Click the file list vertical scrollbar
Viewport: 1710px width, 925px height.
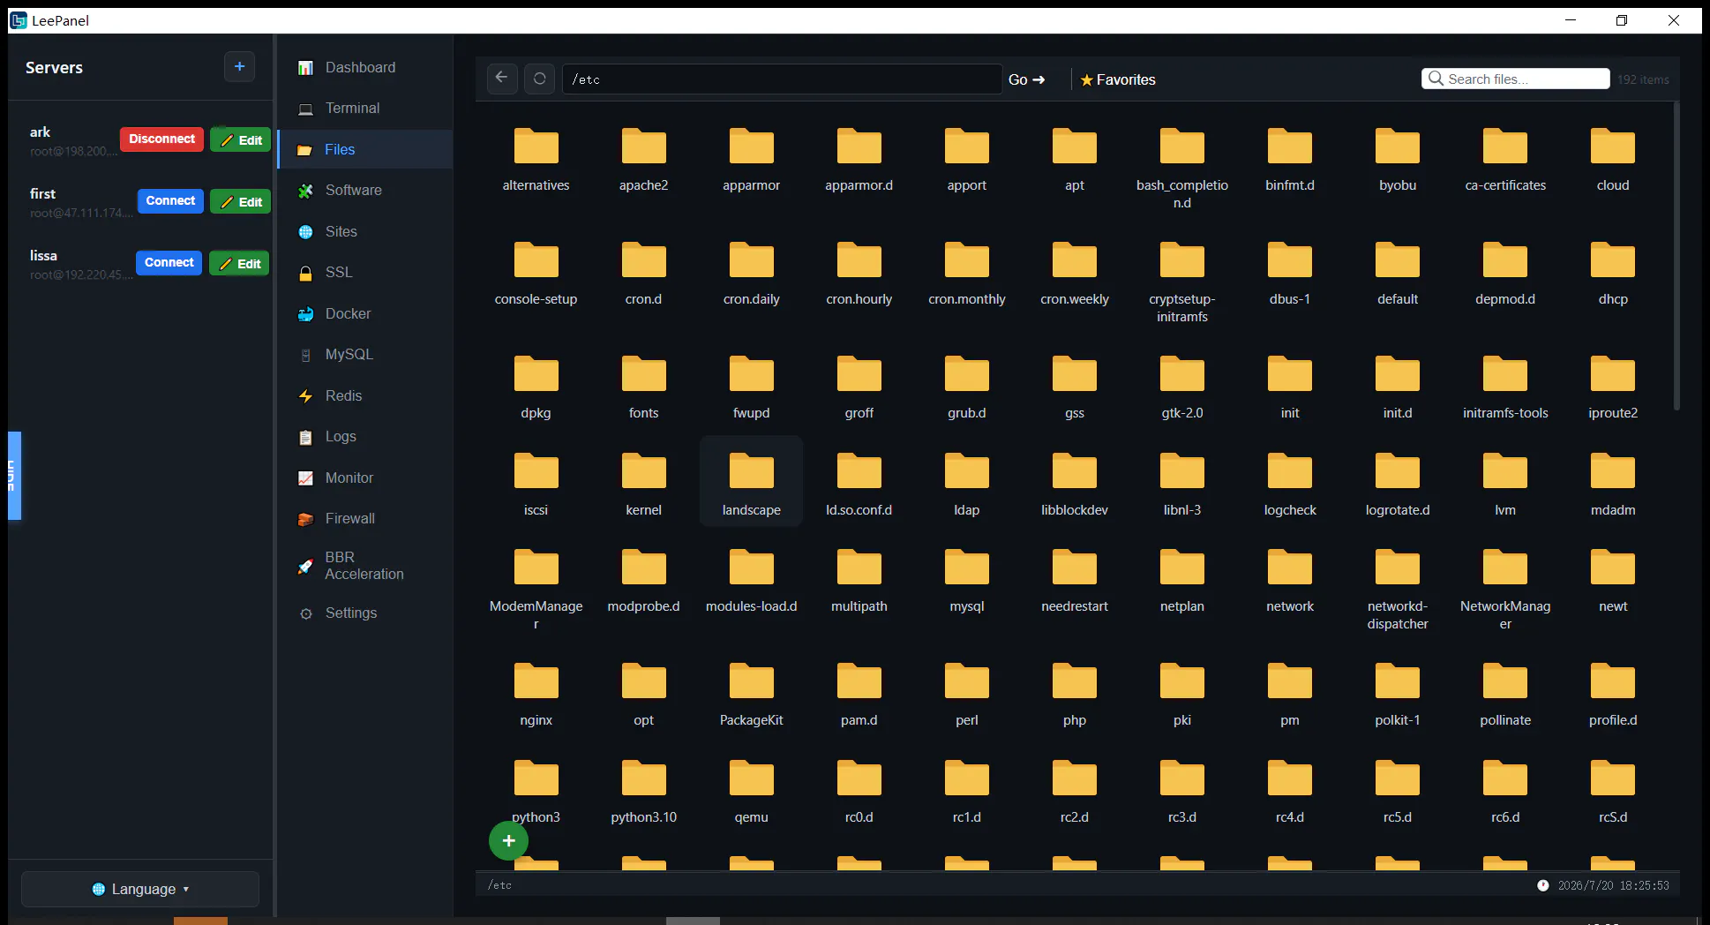1676,256
